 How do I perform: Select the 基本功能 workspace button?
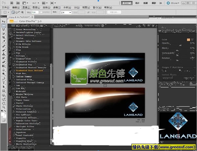(127, 3)
